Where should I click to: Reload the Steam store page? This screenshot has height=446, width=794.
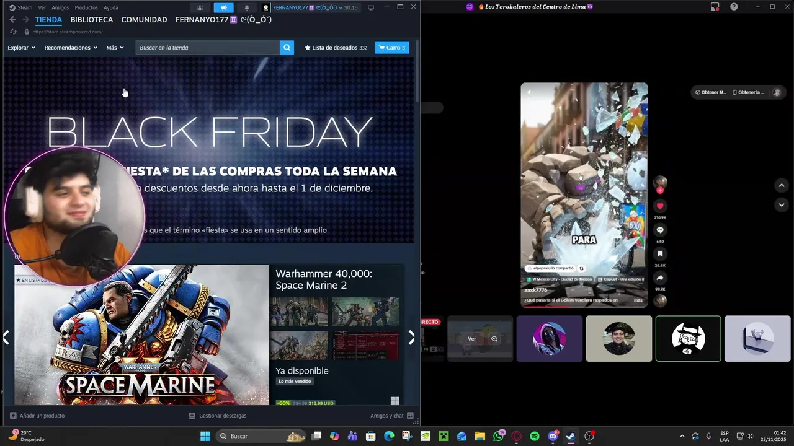[x=13, y=32]
